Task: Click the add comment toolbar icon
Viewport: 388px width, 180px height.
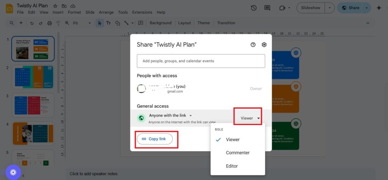Action: coord(141,23)
